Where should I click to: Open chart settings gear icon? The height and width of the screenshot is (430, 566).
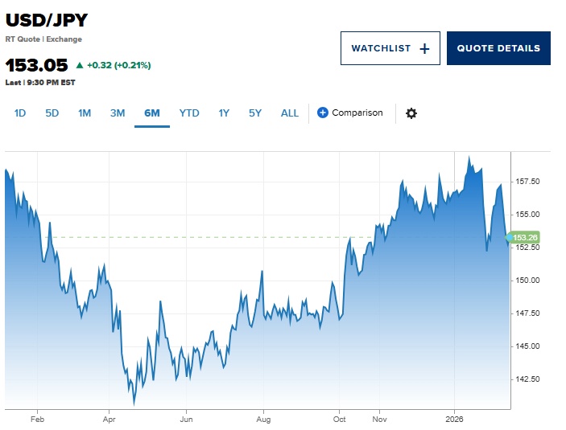tap(411, 113)
